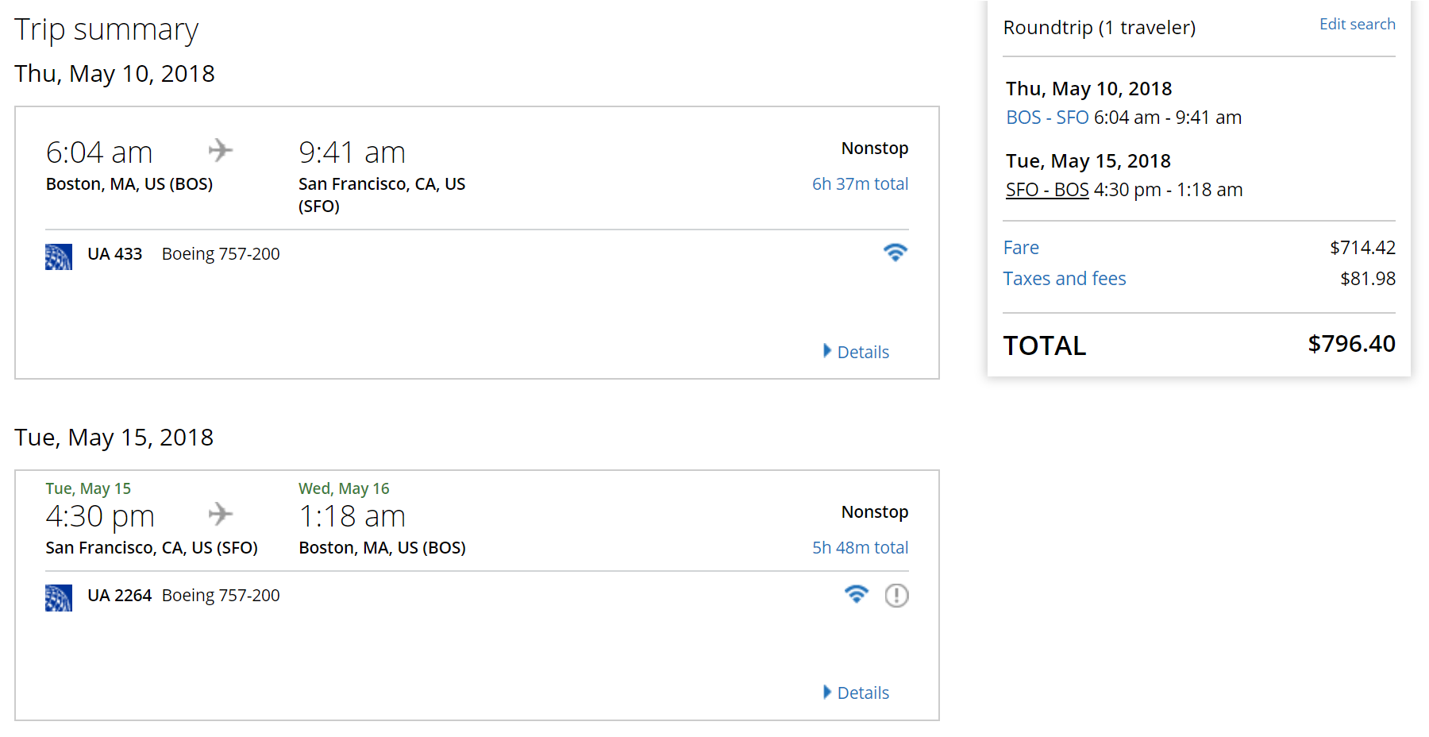Click the United logo beside UA 433
Viewport: 1429px width, 737px height.
point(59,257)
